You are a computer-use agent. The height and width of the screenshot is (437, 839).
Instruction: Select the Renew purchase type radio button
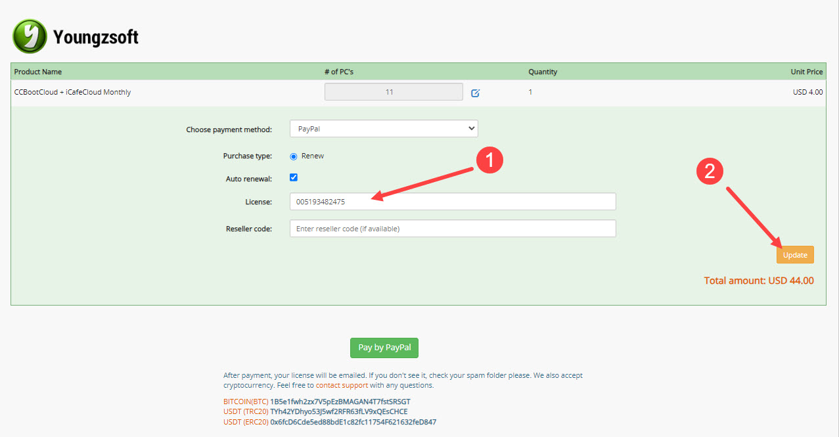pos(294,156)
